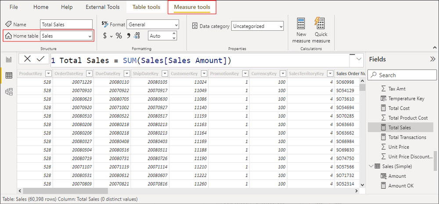This screenshot has width=439, height=204.
Task: Click the table vertical scrollbar thumb
Action: 362,87
